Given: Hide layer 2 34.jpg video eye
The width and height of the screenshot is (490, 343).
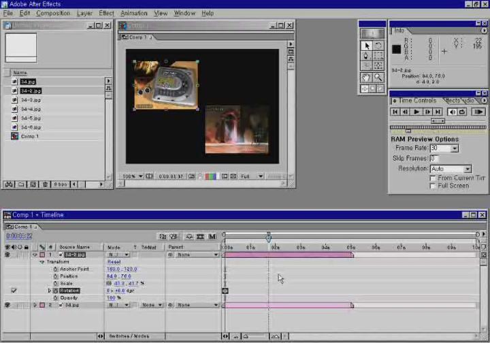Looking at the screenshot, I should 7,305.
